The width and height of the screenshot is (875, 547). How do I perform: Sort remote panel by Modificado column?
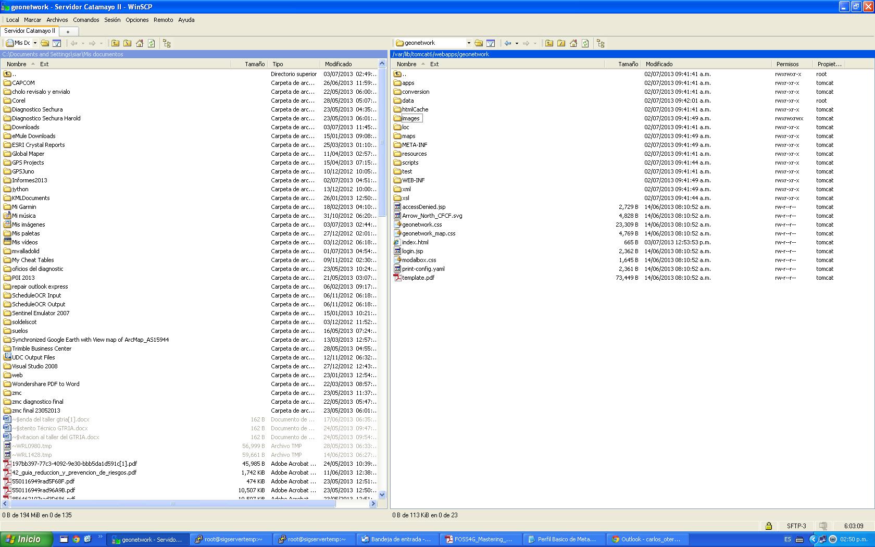tap(705, 64)
